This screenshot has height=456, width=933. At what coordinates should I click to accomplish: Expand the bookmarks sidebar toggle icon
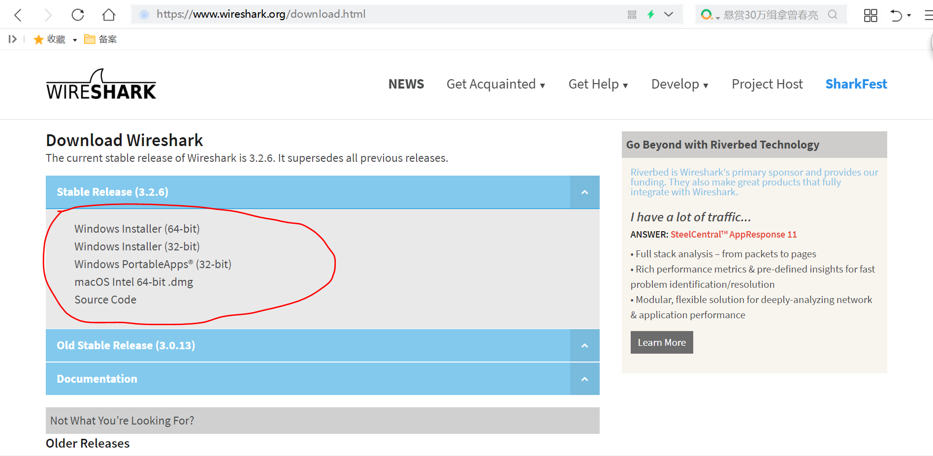coord(13,39)
